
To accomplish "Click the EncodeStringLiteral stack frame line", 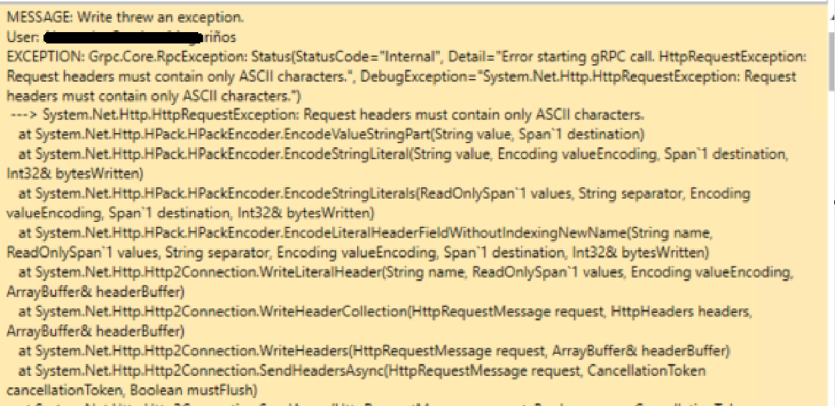I will (403, 154).
